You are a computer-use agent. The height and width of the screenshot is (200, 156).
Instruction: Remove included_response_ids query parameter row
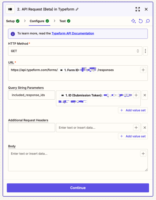click(x=145, y=95)
